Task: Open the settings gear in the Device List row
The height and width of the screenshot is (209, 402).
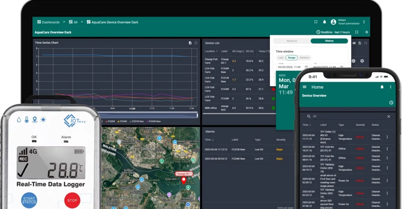Action: coord(362,61)
